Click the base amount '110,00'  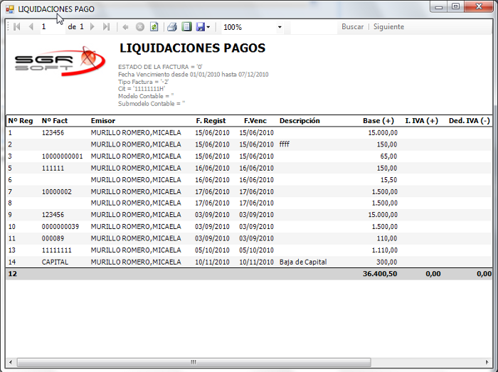pos(387,238)
